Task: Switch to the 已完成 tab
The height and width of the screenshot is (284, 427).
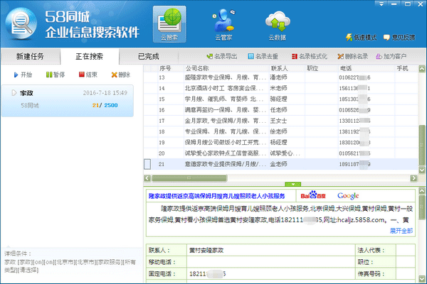Action: 149,57
